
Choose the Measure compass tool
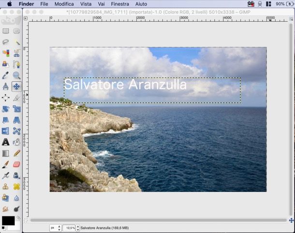click(6, 87)
